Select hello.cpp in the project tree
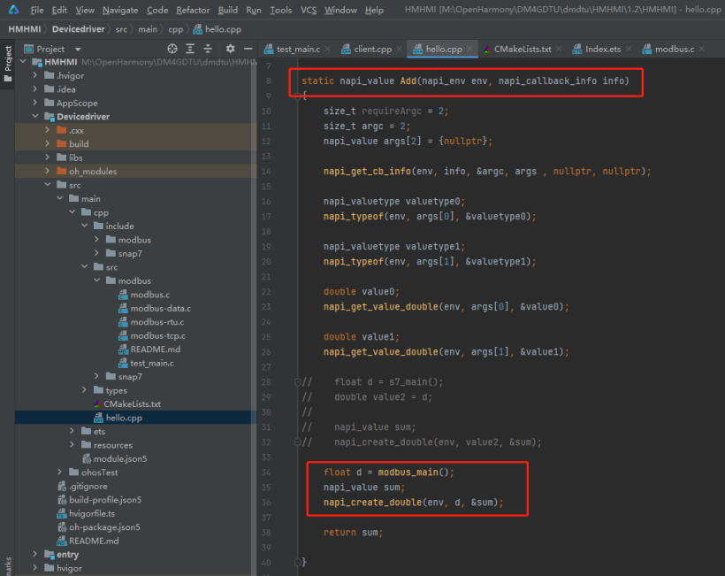Image resolution: width=725 pixels, height=576 pixels. pyautogui.click(x=118, y=418)
